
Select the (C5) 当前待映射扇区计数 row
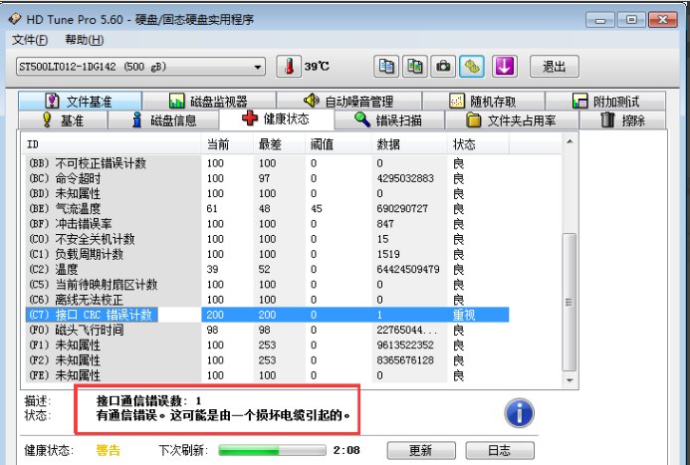pos(267,285)
